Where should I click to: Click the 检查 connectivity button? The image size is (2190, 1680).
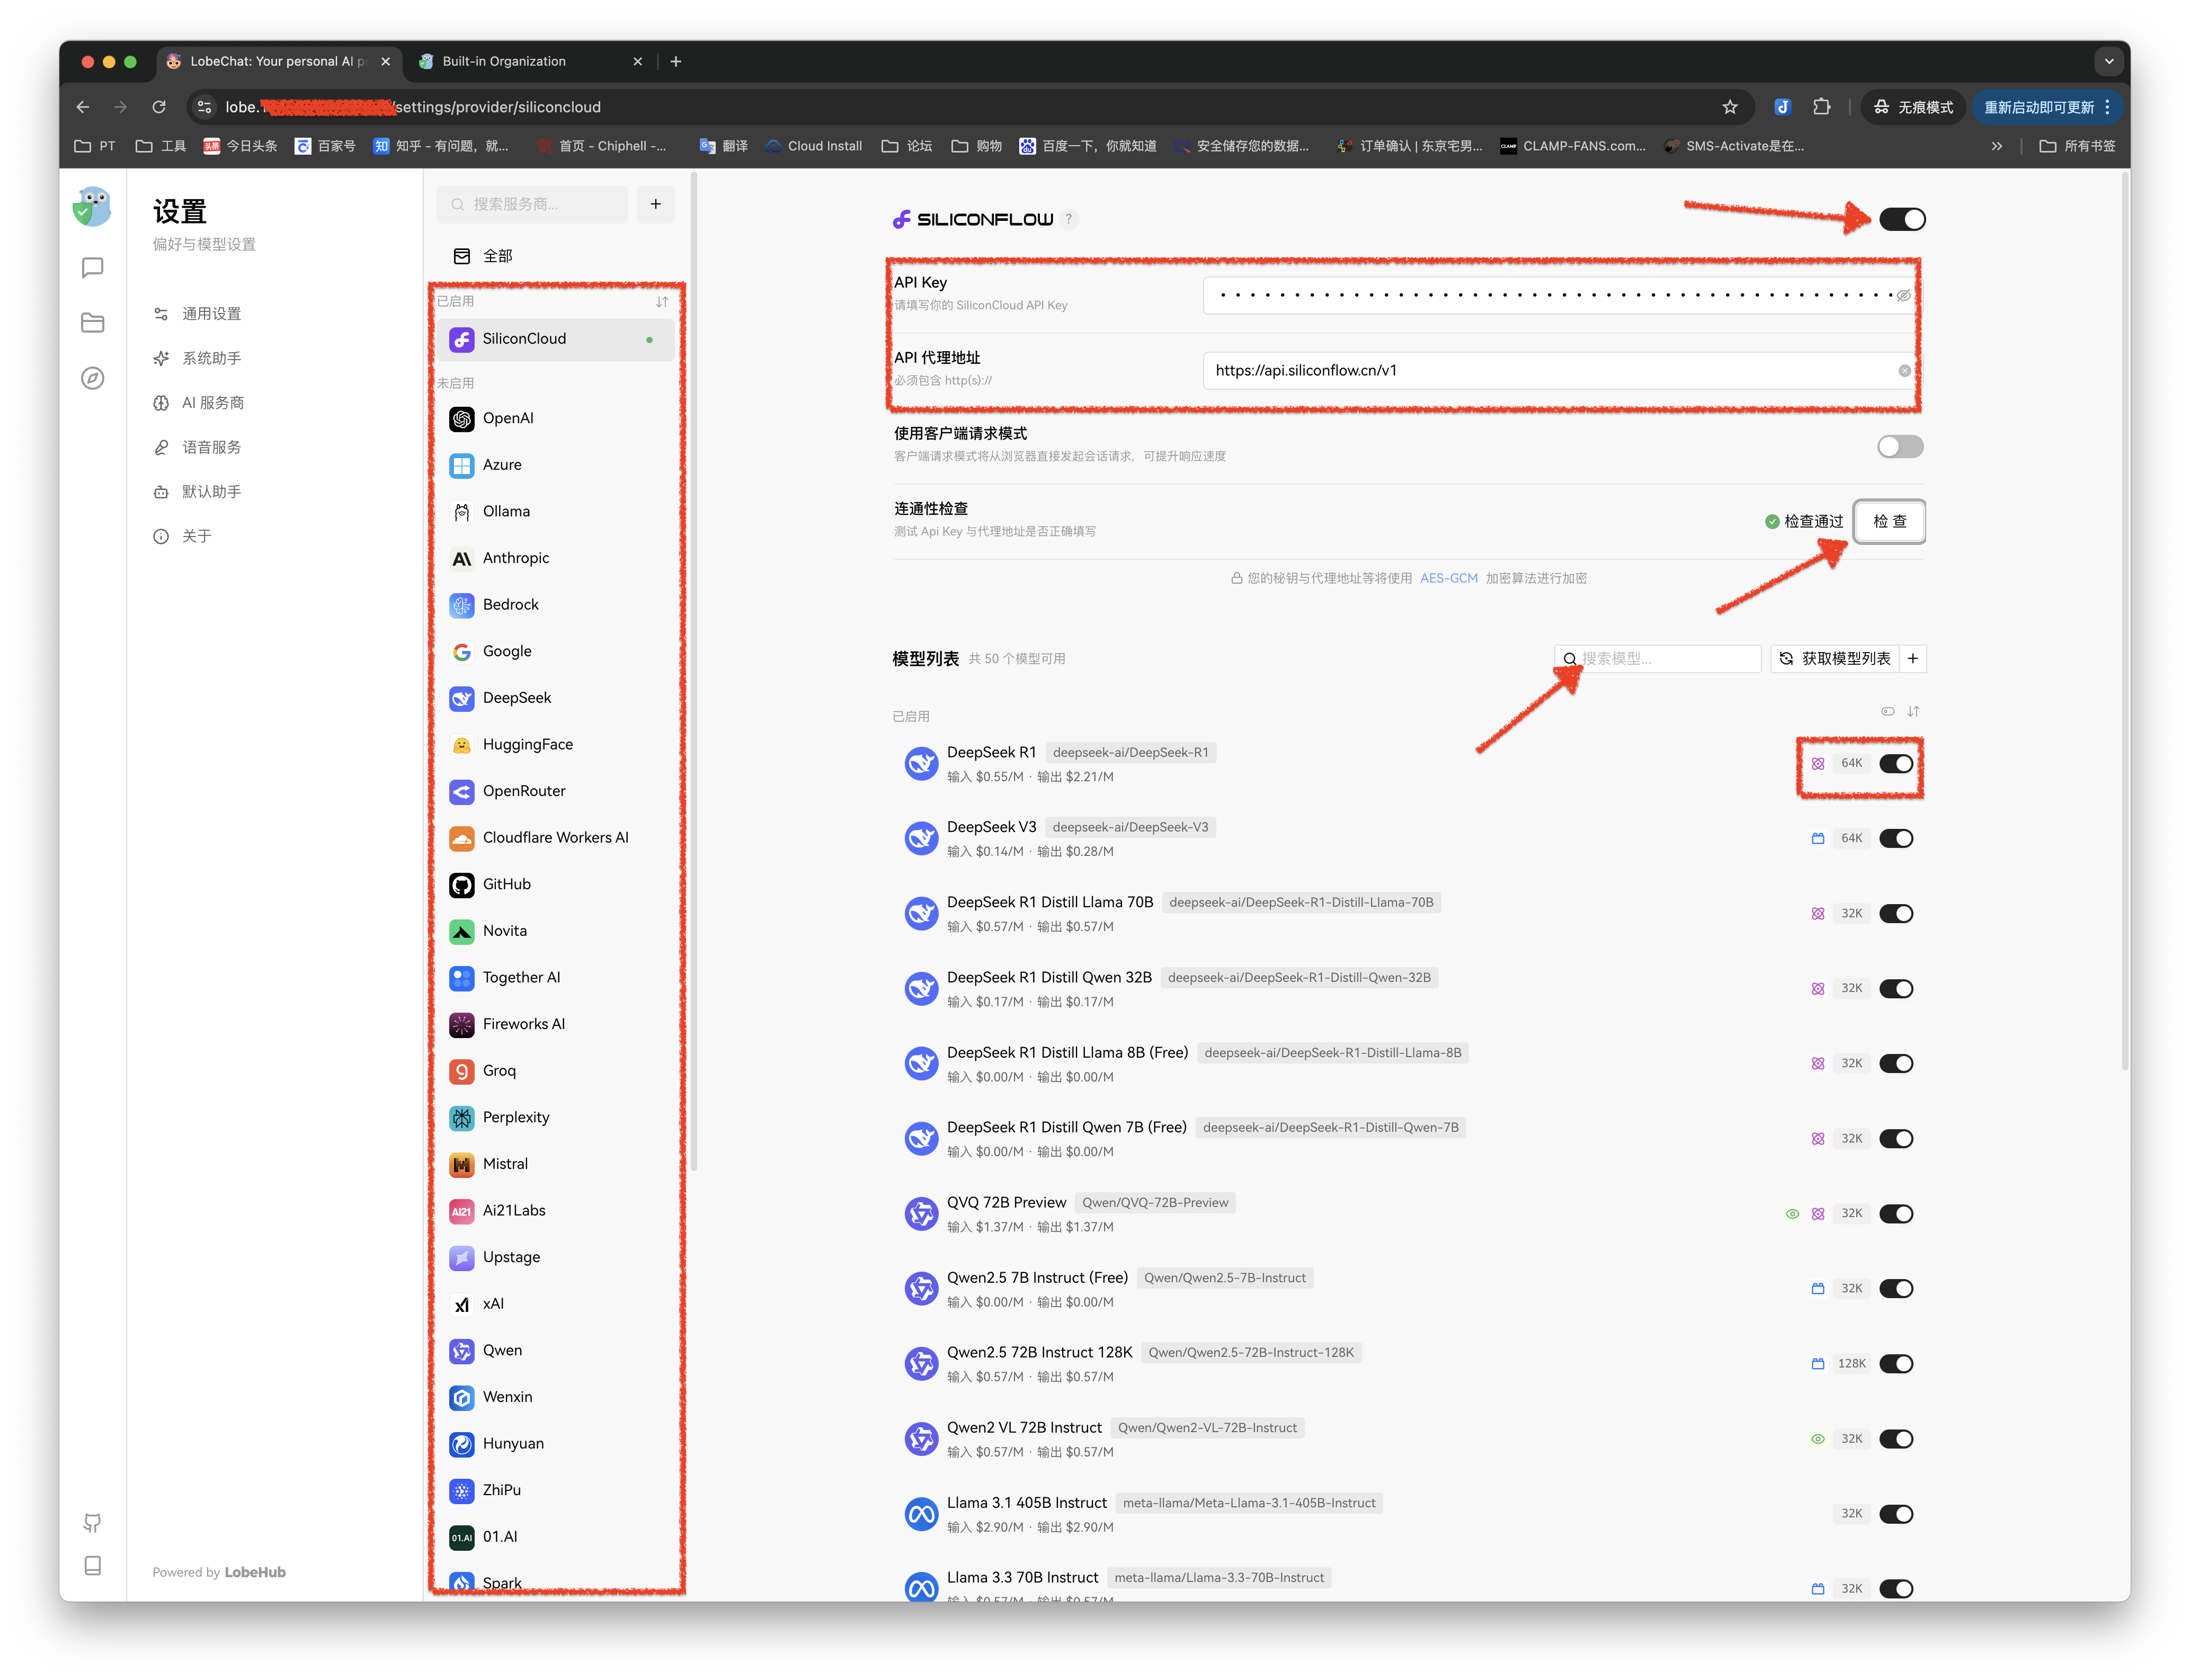point(1889,521)
